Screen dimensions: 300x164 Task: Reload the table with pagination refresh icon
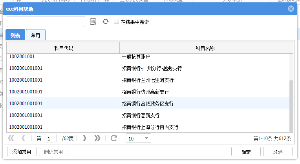pyautogui.click(x=114, y=138)
